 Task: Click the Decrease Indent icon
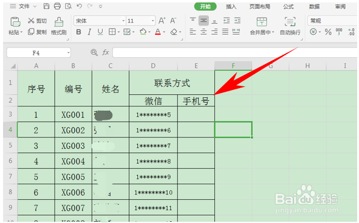tap(227, 21)
